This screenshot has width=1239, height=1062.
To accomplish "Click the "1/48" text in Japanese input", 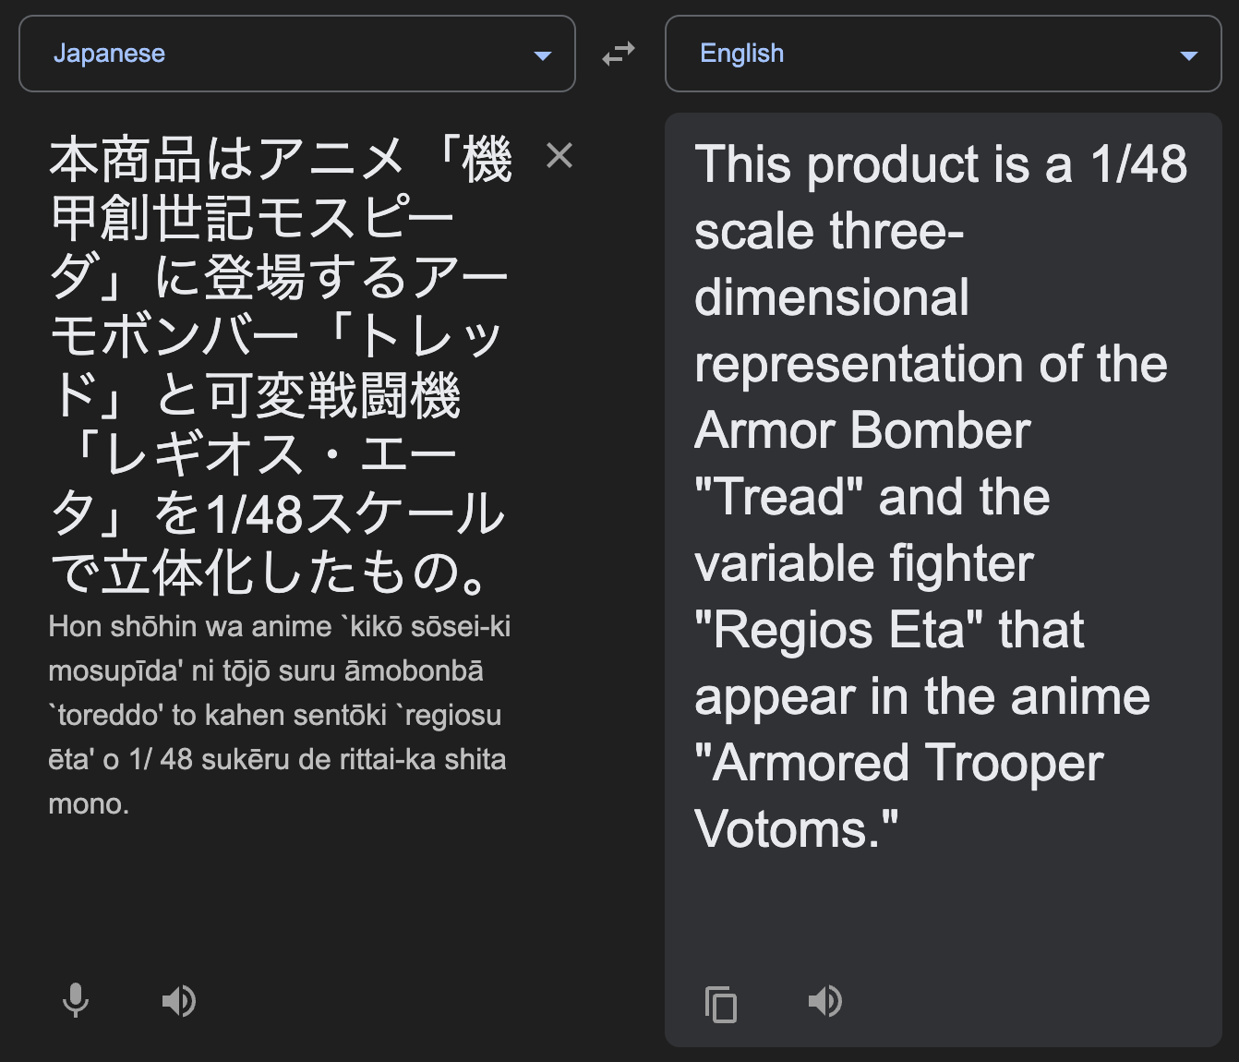I will point(255,514).
